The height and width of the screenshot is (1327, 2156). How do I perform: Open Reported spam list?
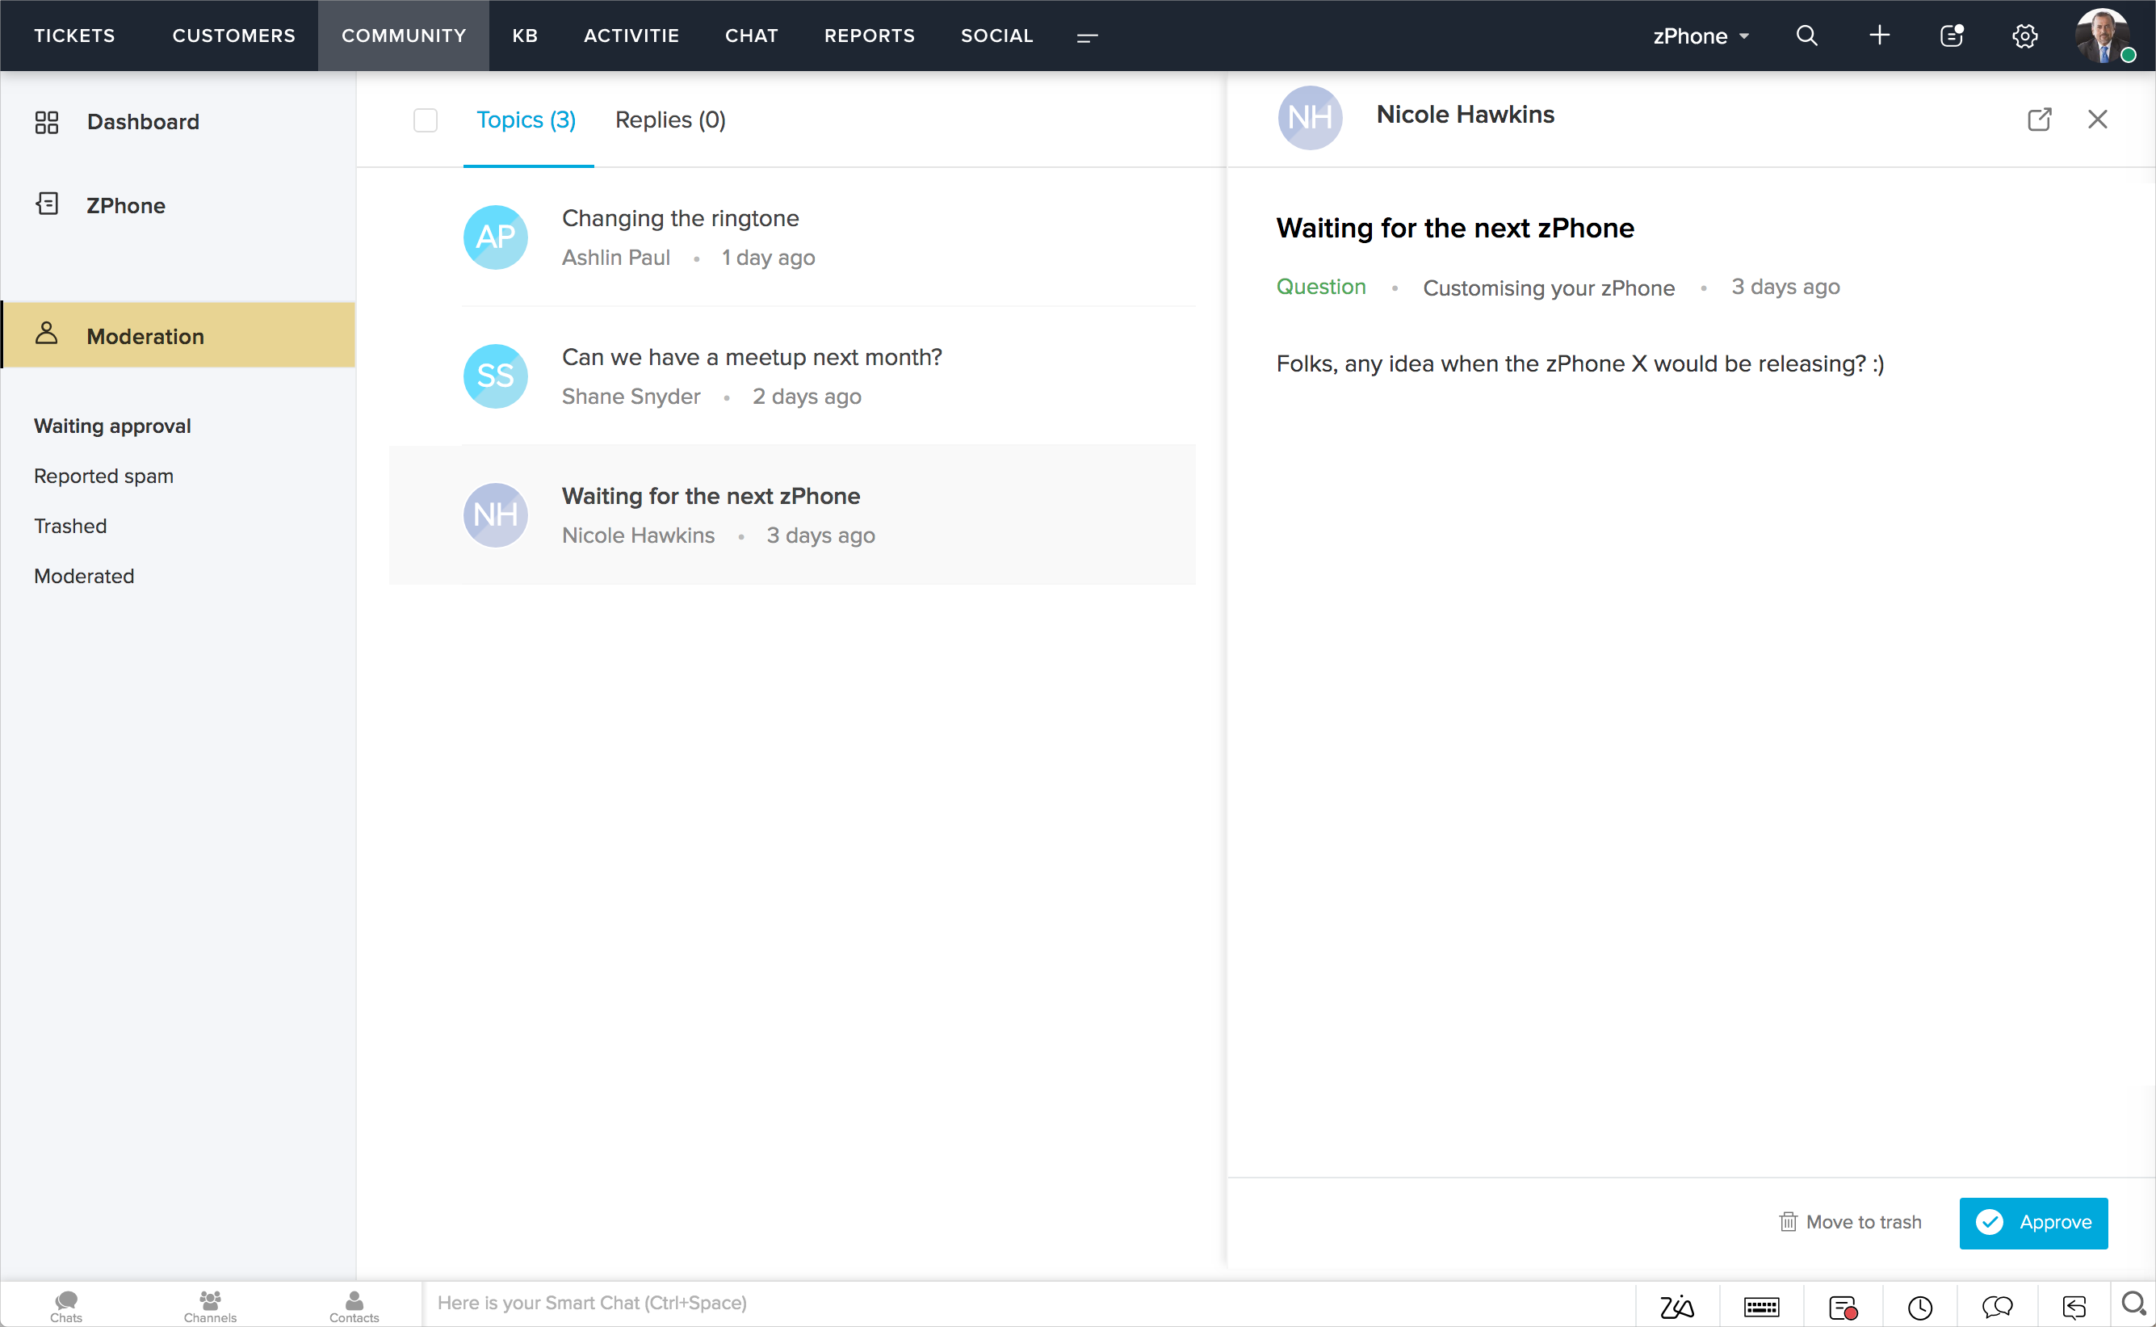tap(103, 476)
